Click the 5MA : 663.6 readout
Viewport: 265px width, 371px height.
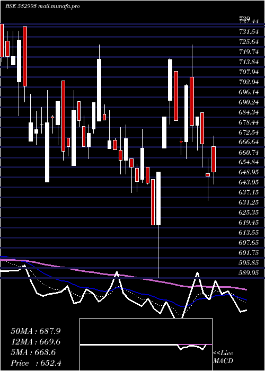tap(33, 352)
